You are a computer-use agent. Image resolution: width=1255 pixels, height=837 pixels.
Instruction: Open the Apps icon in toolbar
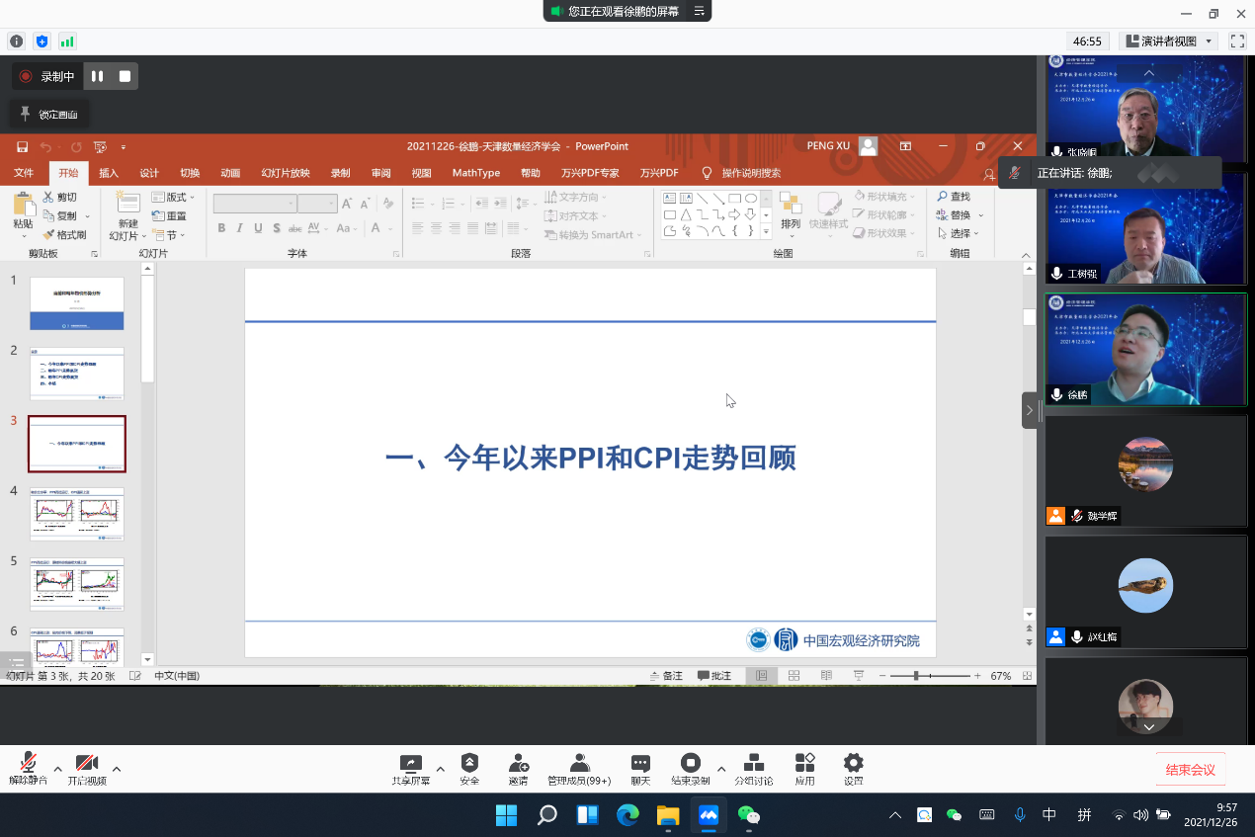click(804, 764)
